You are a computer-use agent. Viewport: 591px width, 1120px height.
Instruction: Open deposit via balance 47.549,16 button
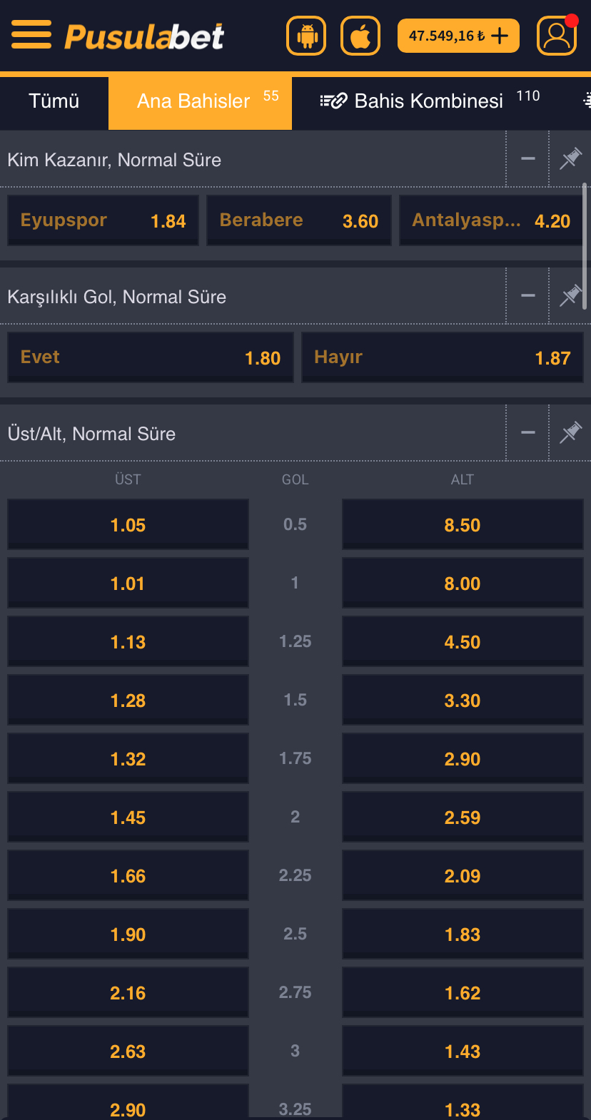(458, 36)
